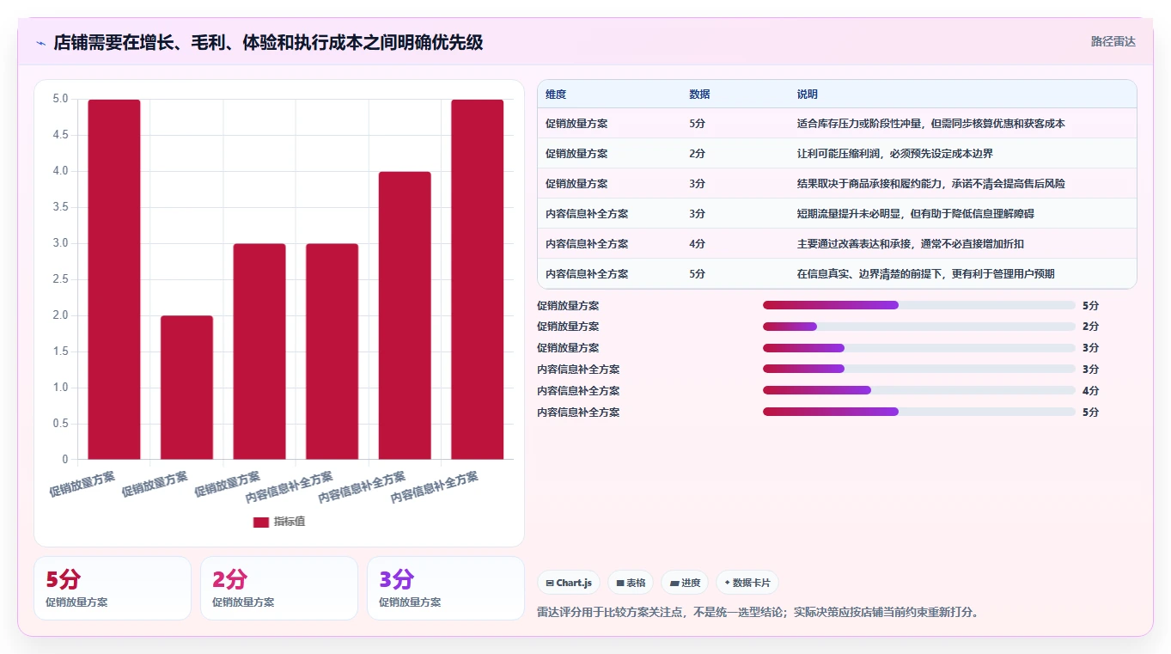
Task: Open the 5分 促销放量方案 data card
Action: 113,588
